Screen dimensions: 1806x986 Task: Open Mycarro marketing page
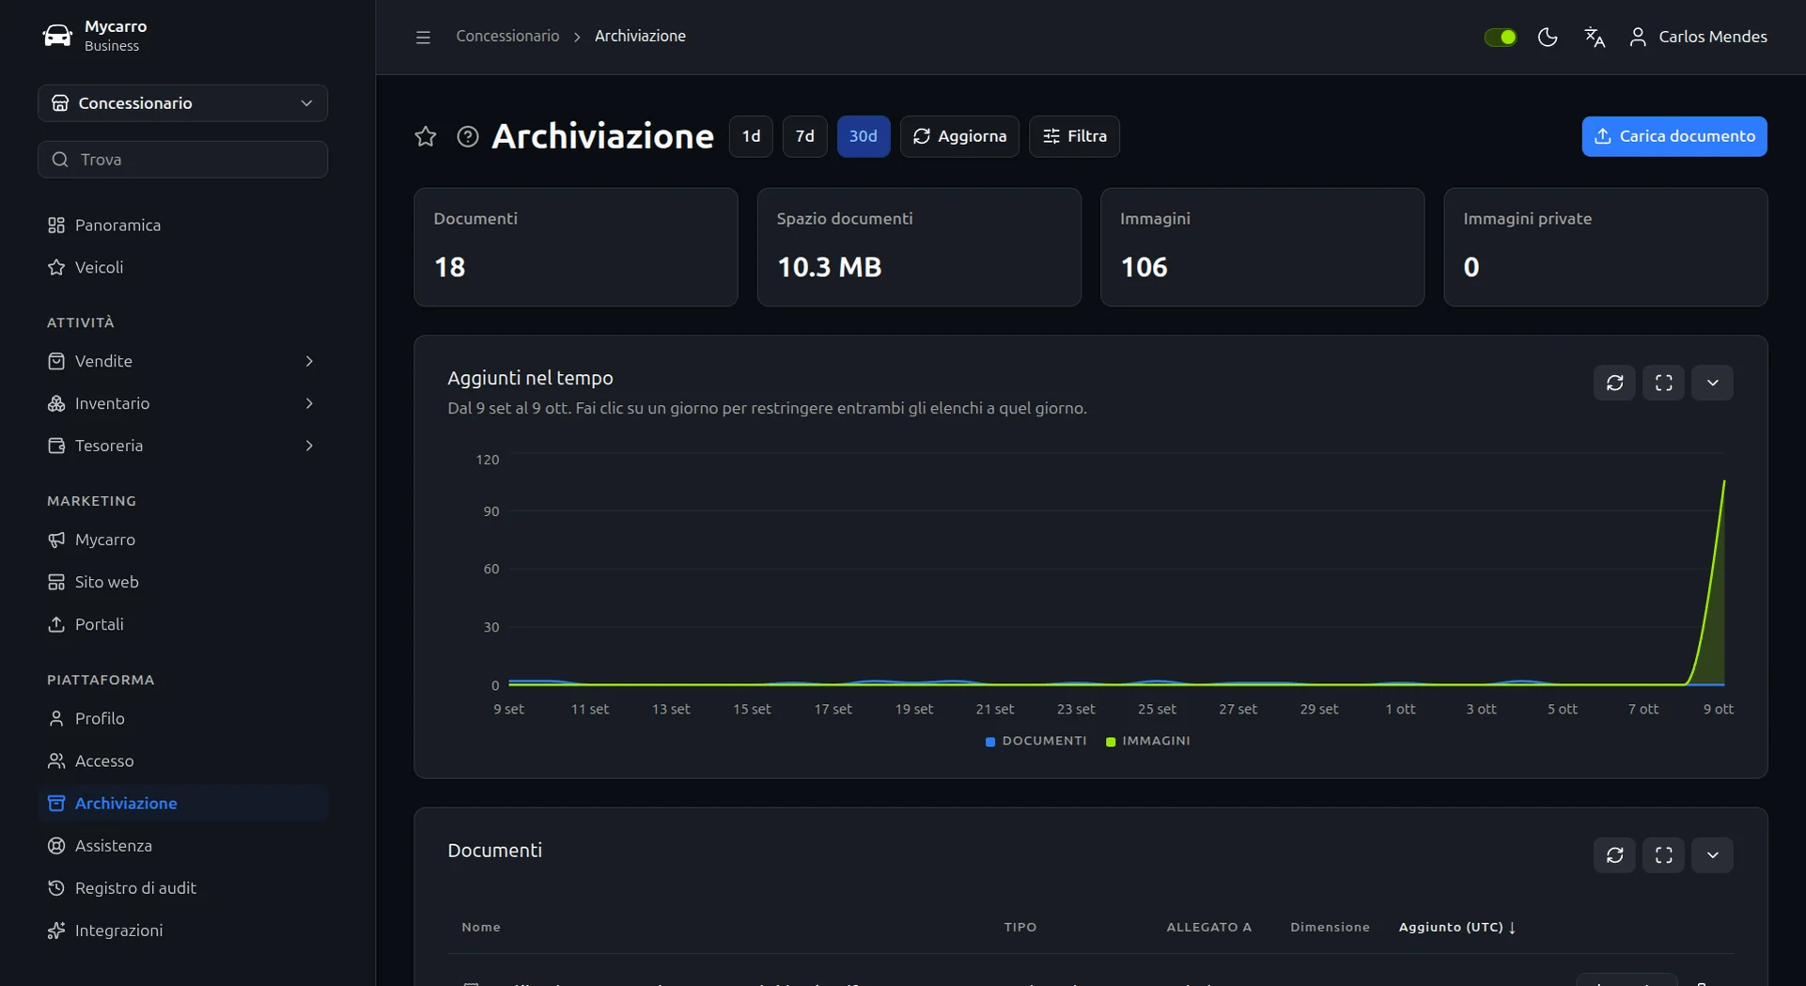pyautogui.click(x=182, y=540)
